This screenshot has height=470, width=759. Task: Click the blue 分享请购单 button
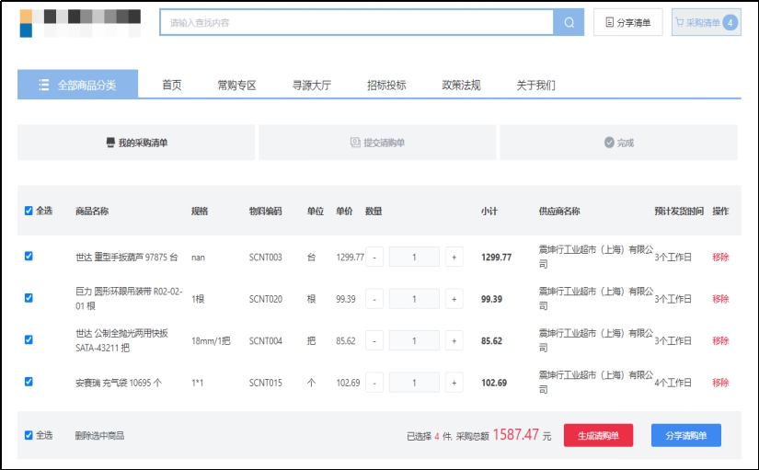(x=685, y=435)
